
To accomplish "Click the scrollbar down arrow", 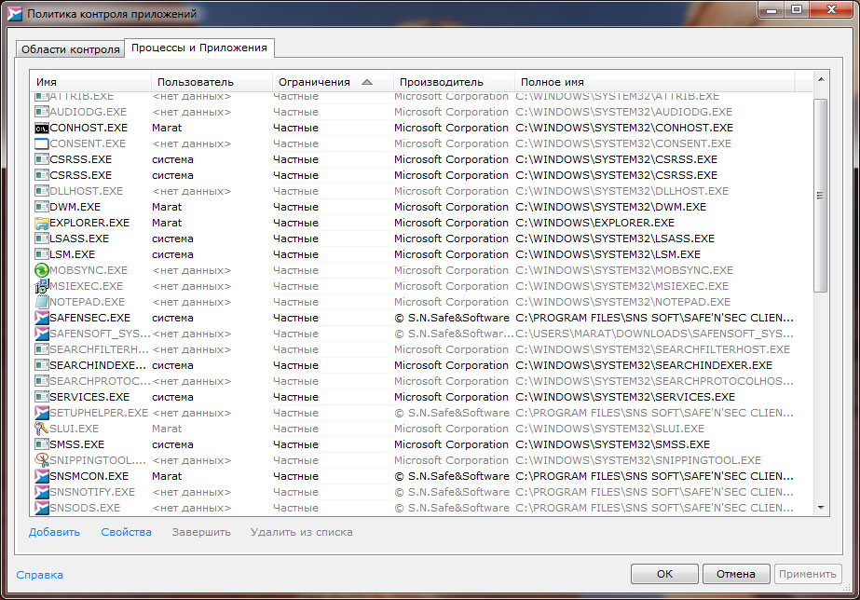I will pyautogui.click(x=821, y=508).
